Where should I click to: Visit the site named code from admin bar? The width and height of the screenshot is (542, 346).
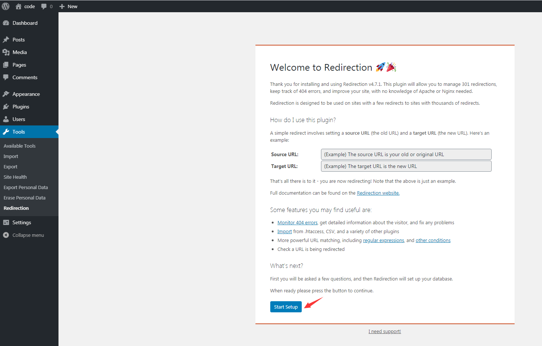pyautogui.click(x=24, y=6)
